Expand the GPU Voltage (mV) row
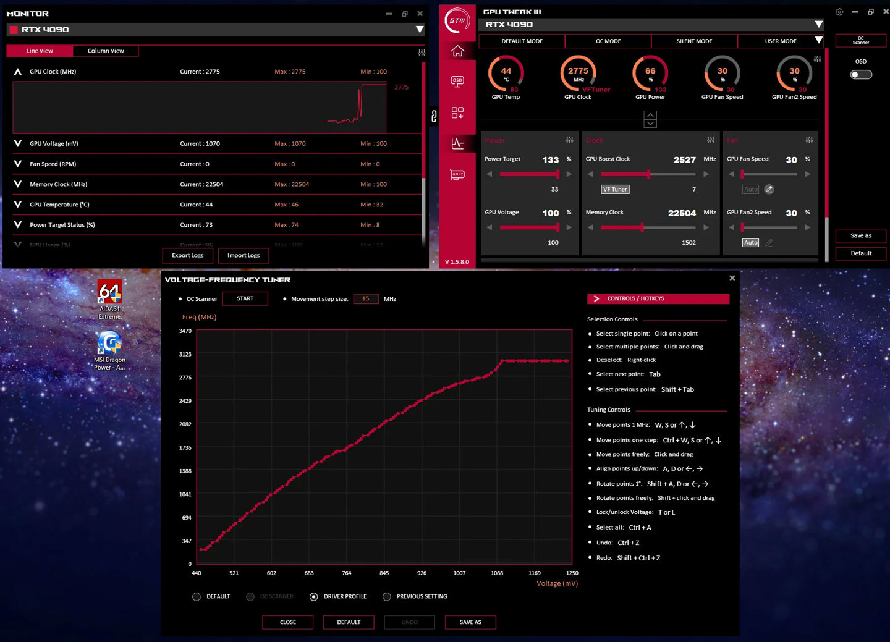The height and width of the screenshot is (642, 890). [18, 143]
